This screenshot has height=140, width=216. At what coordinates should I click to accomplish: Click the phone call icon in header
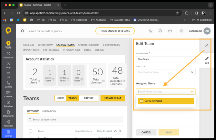tap(151, 31)
